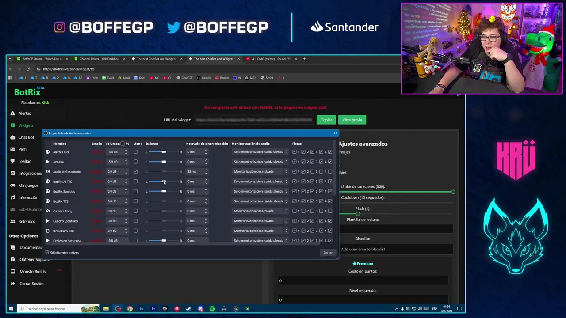This screenshot has width=566, height=318.
Task: Switch to OMG (meme) Sound Effect tab
Action: (271, 59)
